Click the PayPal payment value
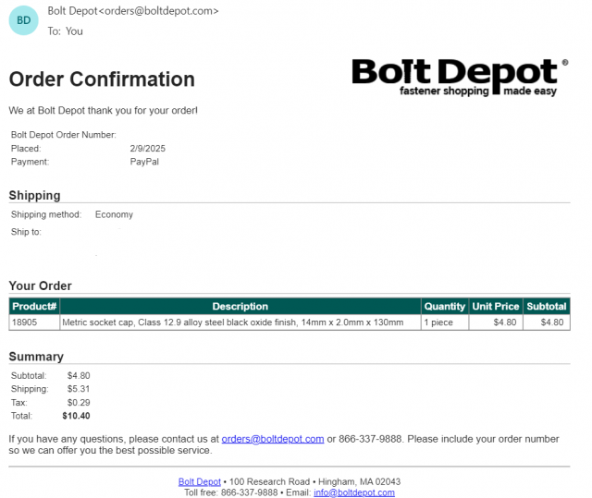The image size is (592, 498). click(144, 162)
